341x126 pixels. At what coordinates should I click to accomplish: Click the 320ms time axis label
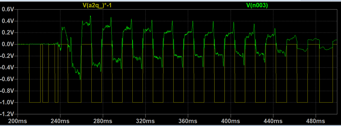(145, 121)
